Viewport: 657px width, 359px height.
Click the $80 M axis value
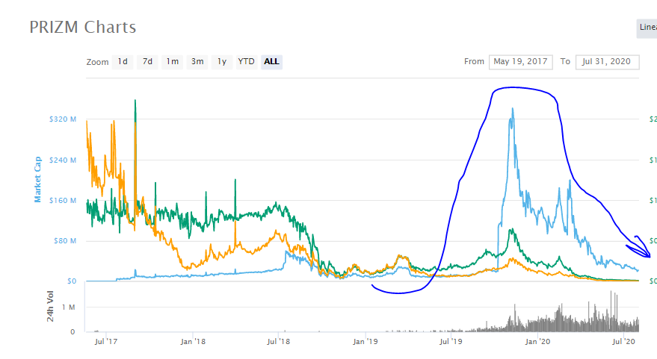[65, 240]
